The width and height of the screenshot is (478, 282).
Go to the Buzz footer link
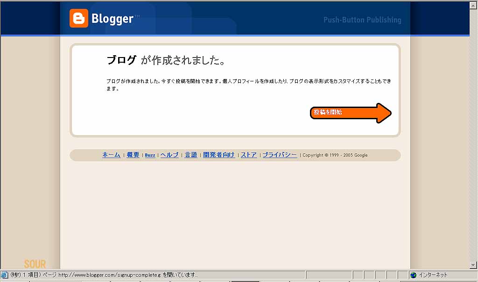tap(150, 155)
